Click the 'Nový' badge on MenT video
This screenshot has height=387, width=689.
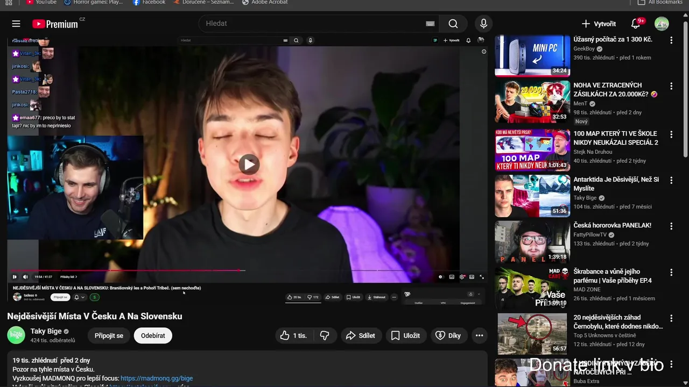[581, 121]
